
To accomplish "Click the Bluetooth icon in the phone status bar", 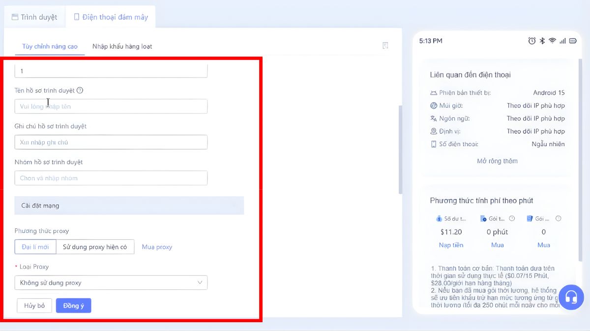I will pyautogui.click(x=542, y=41).
